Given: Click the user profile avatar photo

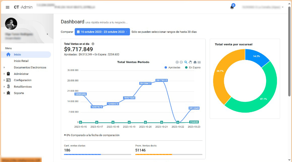Looking at the screenshot, I should coord(11,24).
